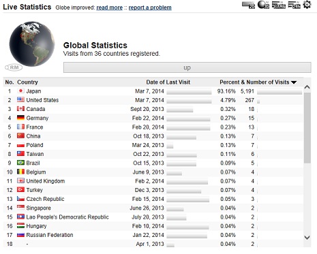Open the read more link

tap(110, 7)
